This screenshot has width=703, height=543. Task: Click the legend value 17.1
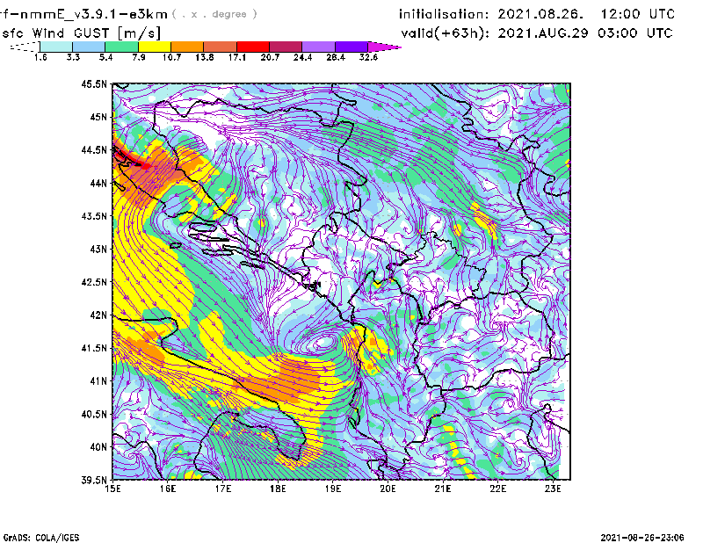[237, 57]
